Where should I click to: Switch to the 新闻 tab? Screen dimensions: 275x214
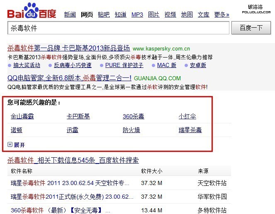[70, 14]
